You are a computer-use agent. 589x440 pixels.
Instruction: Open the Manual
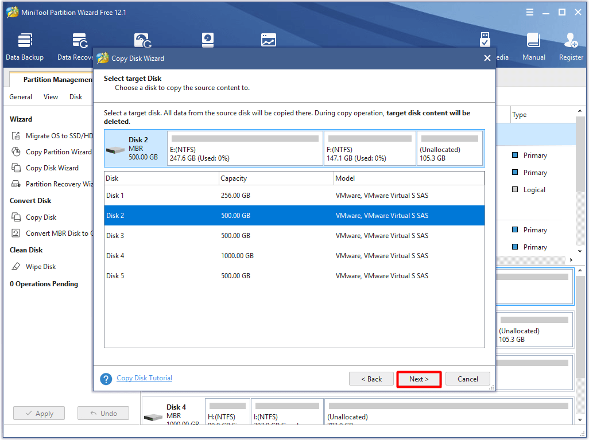click(x=533, y=47)
